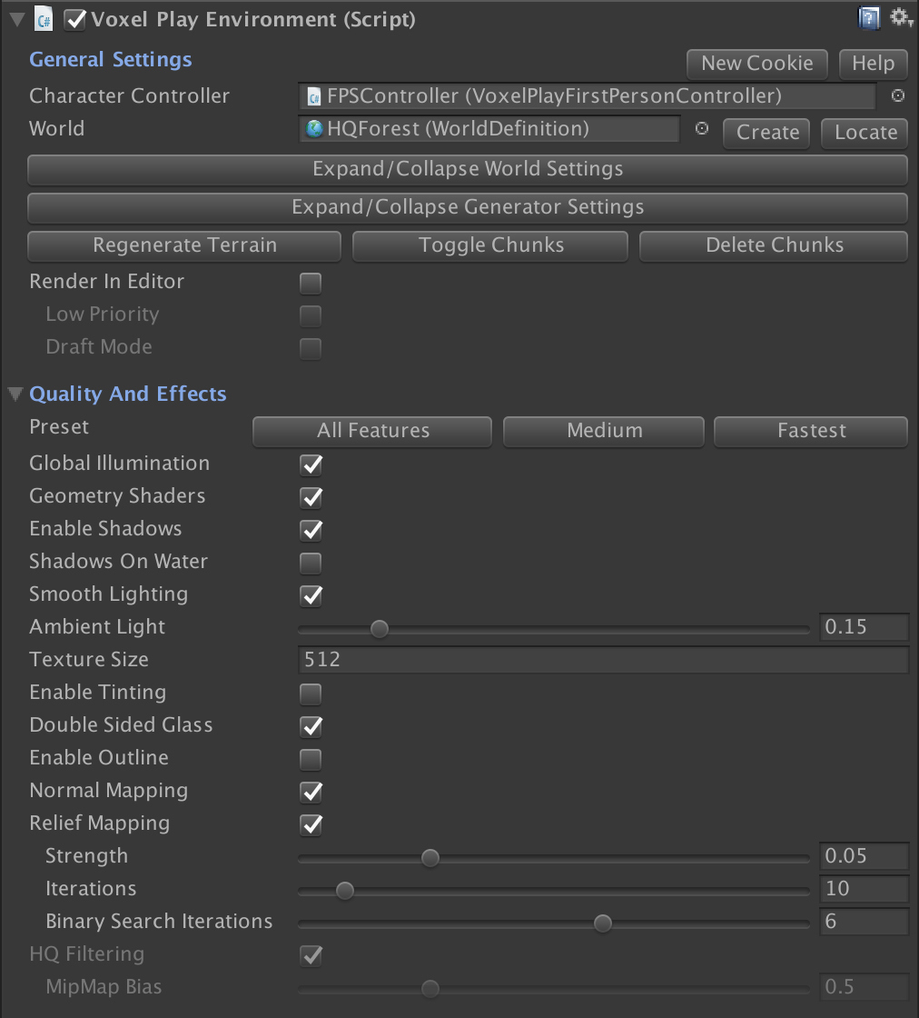Click the Help button
Viewport: 919px width, 1018px height.
coord(873,64)
